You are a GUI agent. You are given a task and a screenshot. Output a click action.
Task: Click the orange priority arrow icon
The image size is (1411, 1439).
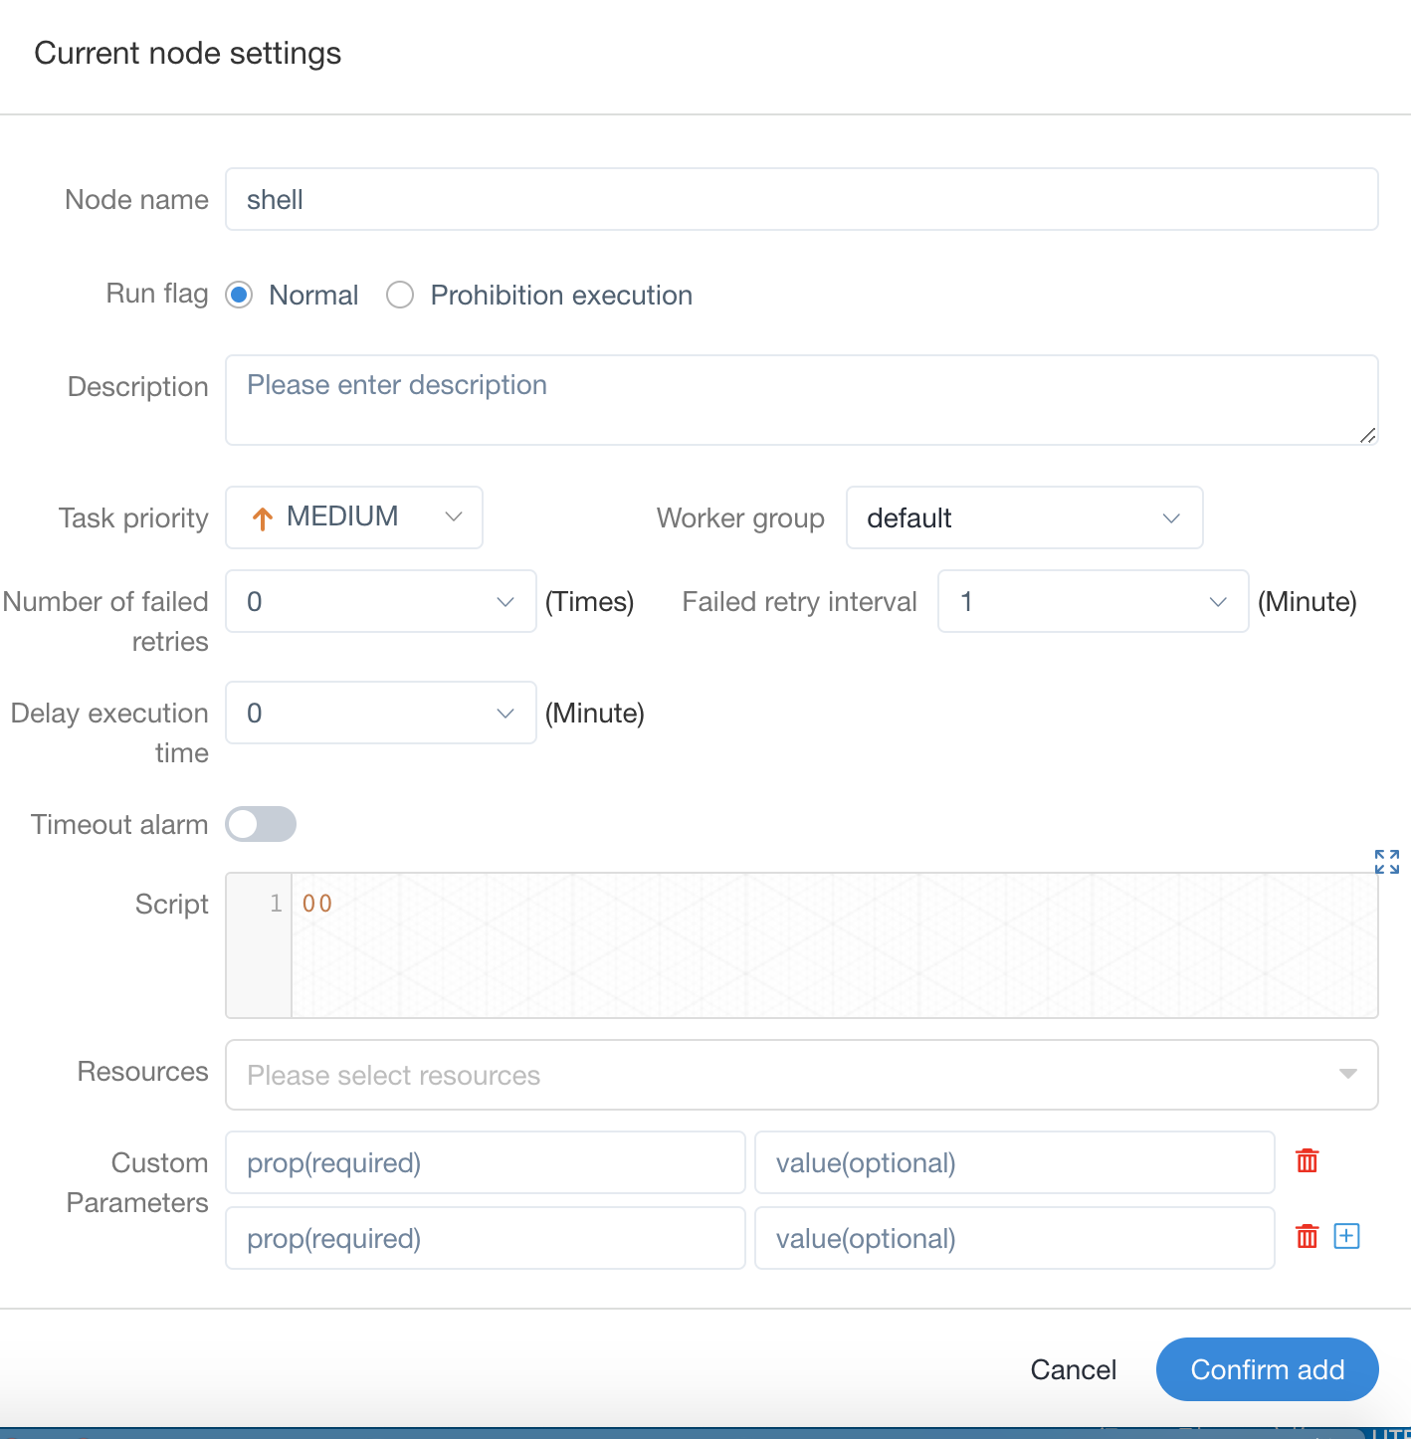[x=262, y=518]
